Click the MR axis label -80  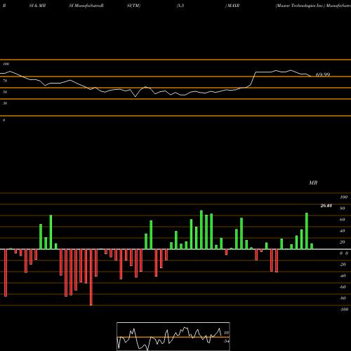tap(343, 298)
